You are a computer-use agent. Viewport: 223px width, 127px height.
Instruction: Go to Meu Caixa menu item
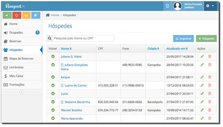click(20, 76)
